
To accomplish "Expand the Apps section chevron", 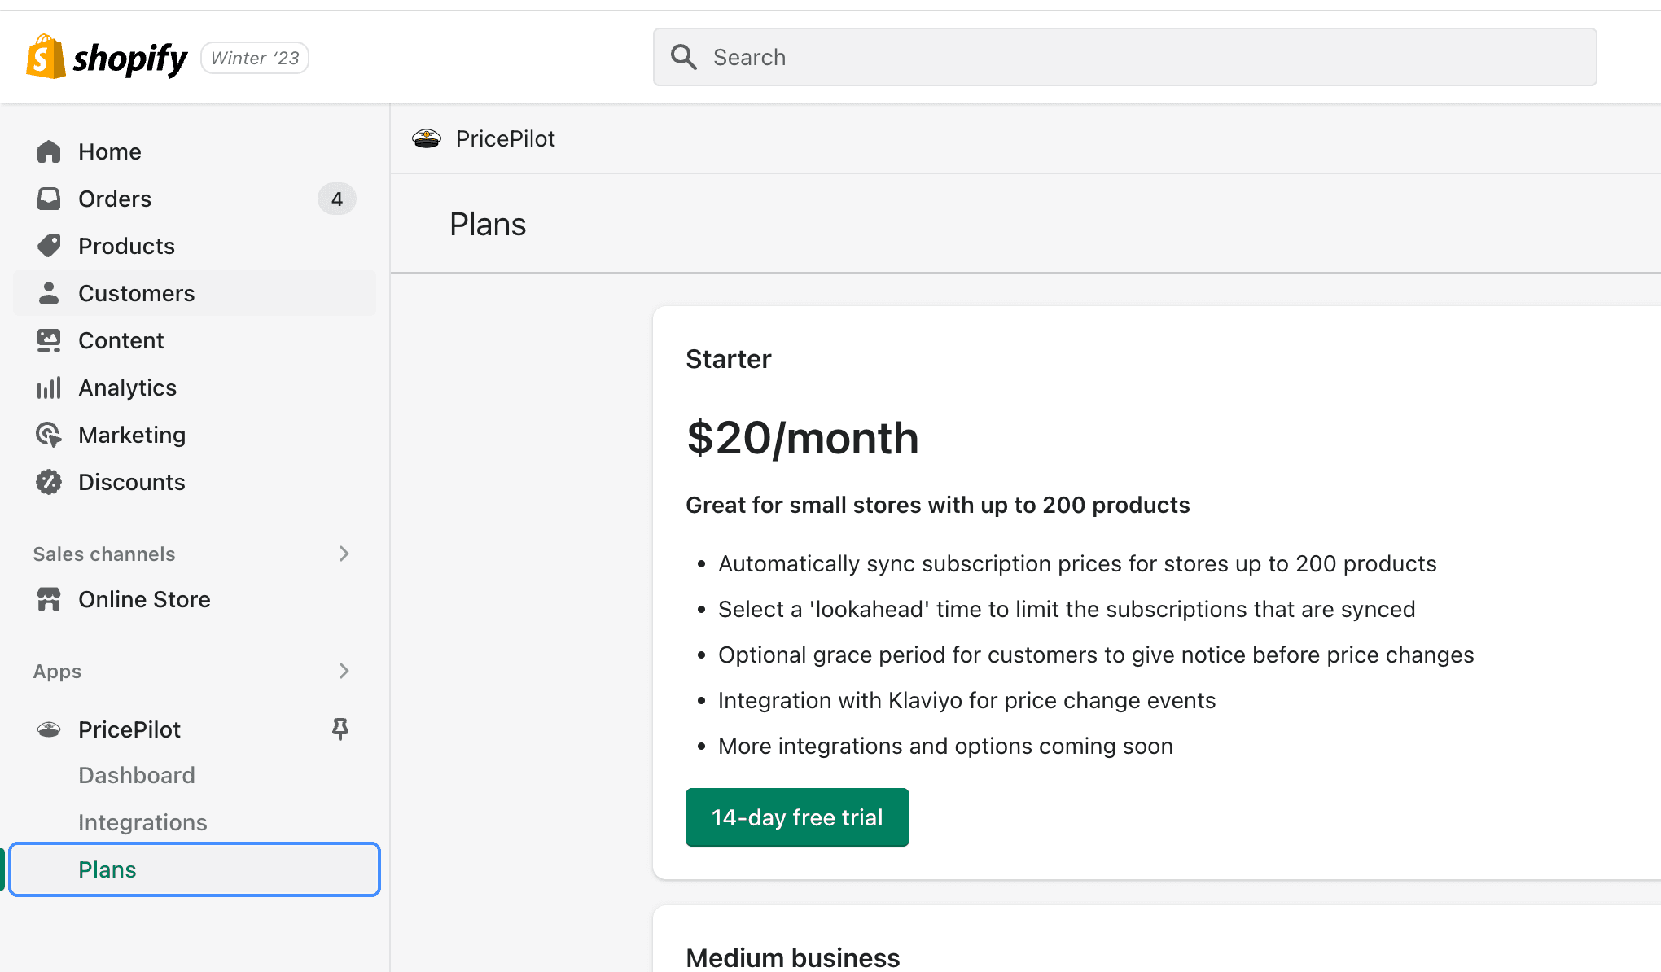I will pos(344,671).
